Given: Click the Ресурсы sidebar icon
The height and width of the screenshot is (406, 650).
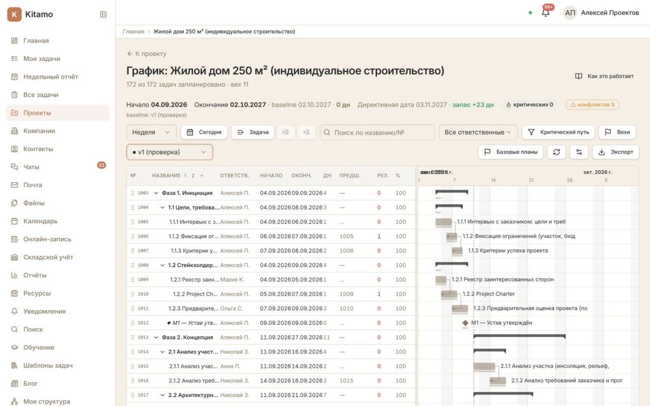Looking at the screenshot, I should (15, 293).
